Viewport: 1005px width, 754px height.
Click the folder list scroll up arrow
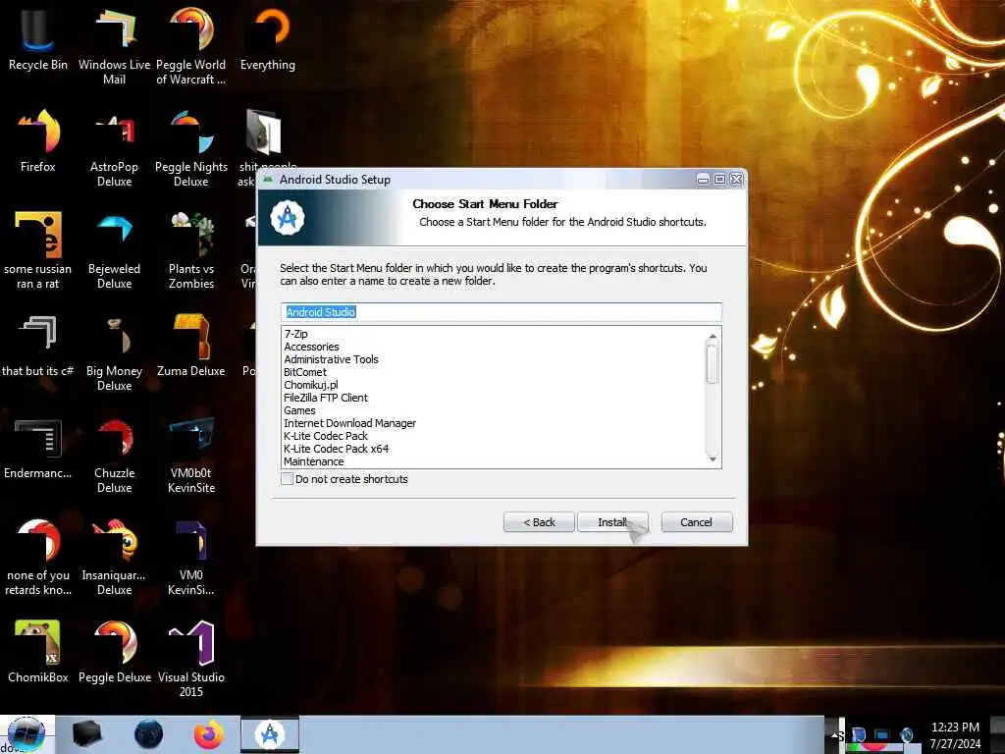click(713, 336)
